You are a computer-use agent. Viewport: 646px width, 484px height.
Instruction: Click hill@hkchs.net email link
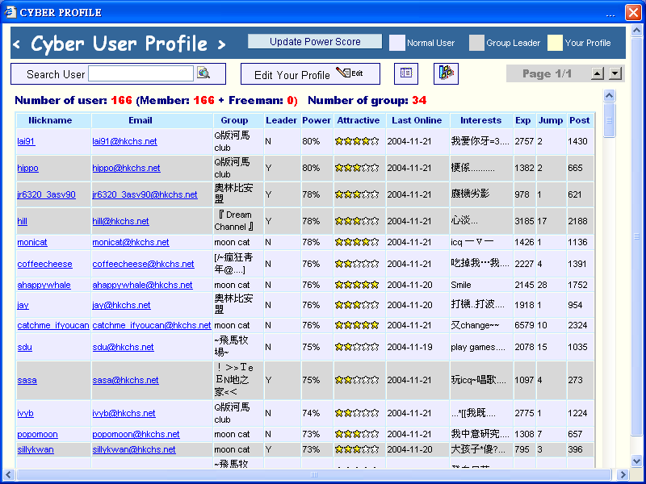pyautogui.click(x=120, y=221)
